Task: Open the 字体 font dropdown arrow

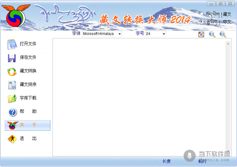Action: point(120,34)
